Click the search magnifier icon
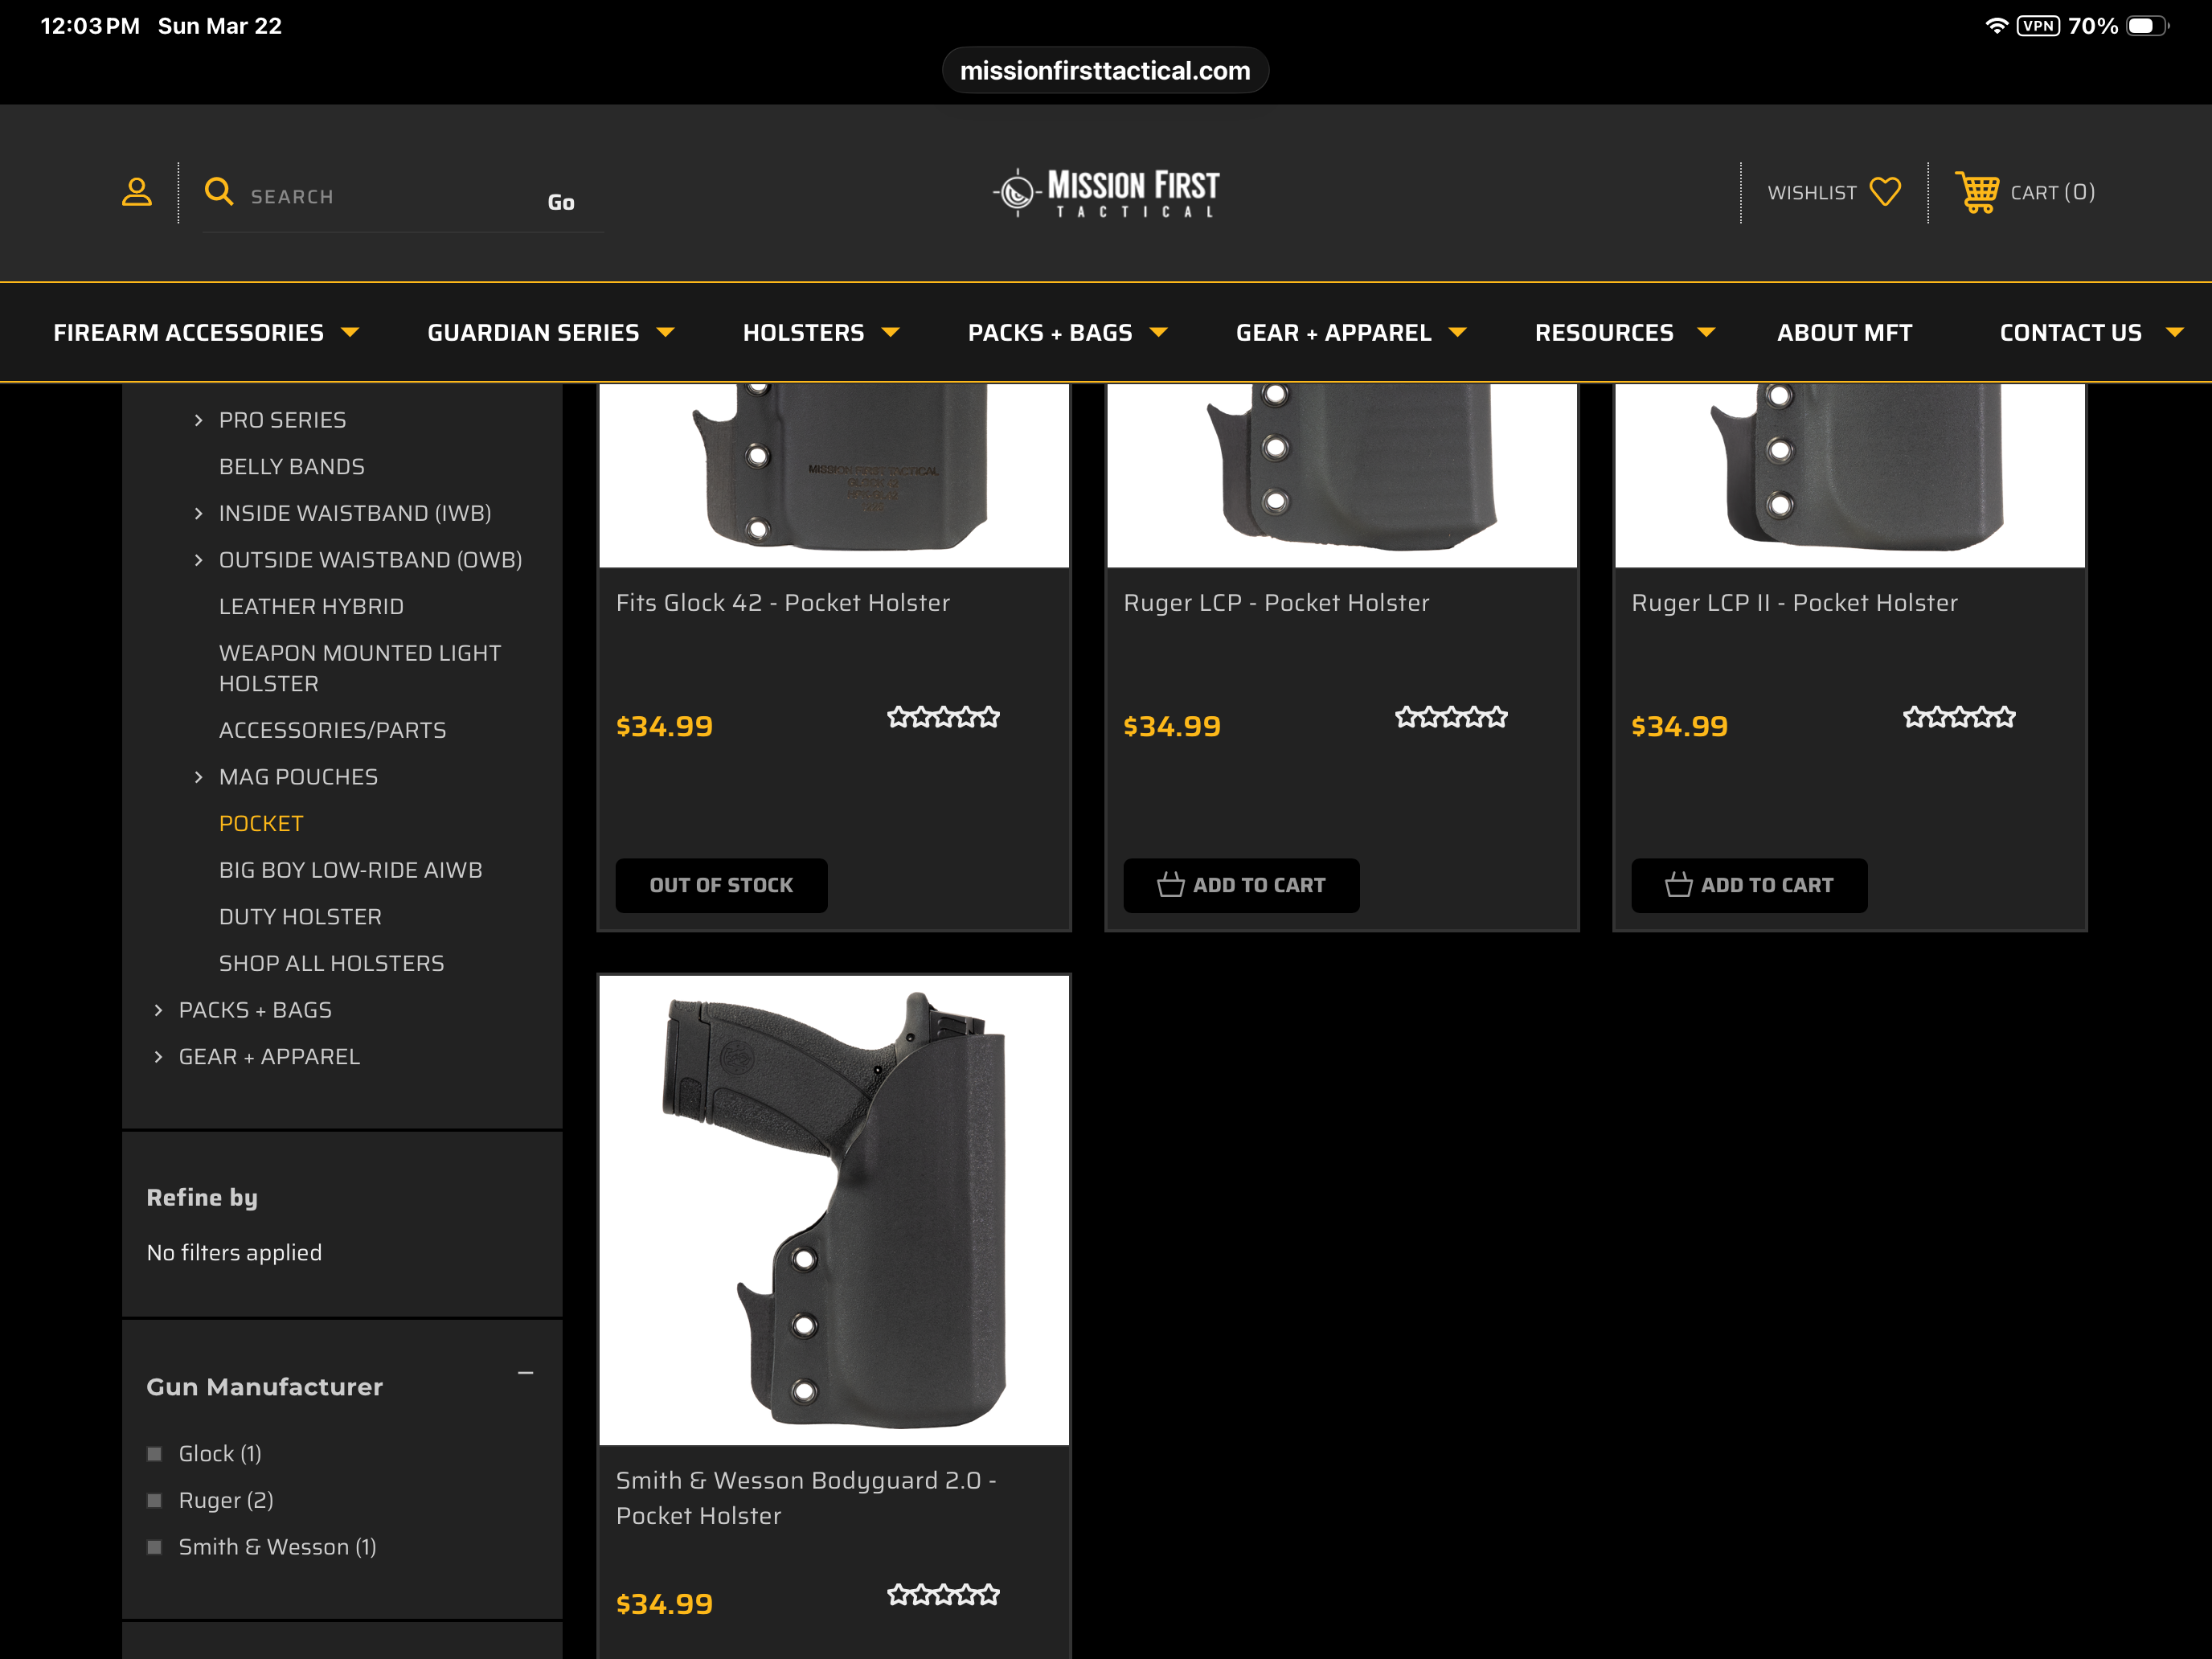Screen dimensions: 2212x1659 coord(219,191)
